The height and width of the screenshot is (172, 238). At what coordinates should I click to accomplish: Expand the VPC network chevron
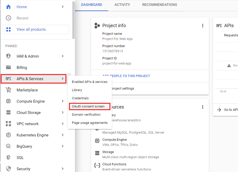tap(63, 124)
